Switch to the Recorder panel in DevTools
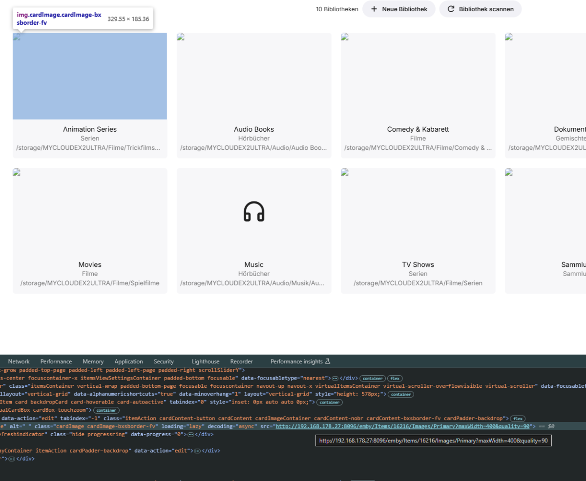The height and width of the screenshot is (481, 586). (x=241, y=361)
